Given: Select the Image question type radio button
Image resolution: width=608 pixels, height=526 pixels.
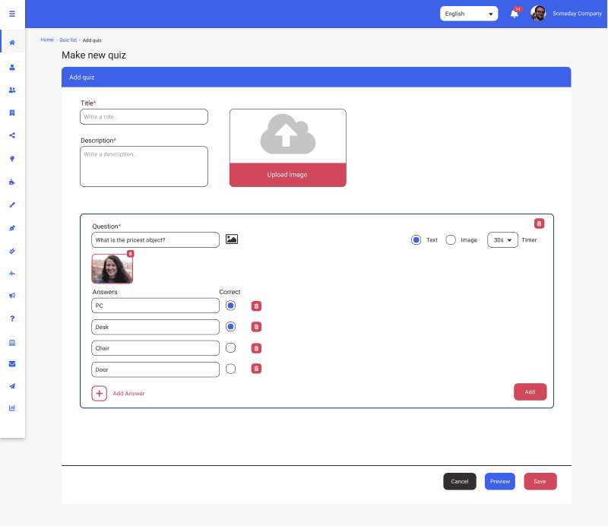Looking at the screenshot, I should [449, 239].
